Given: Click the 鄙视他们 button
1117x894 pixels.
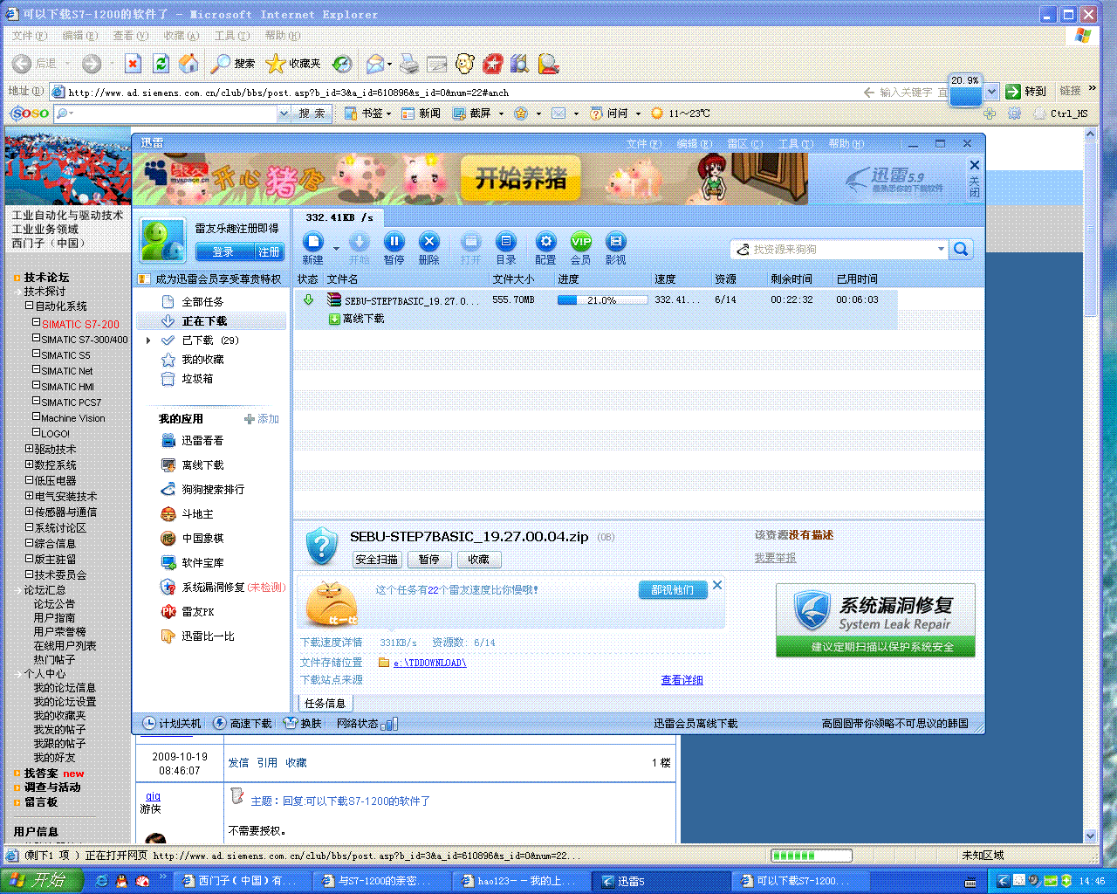Looking at the screenshot, I should tap(672, 590).
